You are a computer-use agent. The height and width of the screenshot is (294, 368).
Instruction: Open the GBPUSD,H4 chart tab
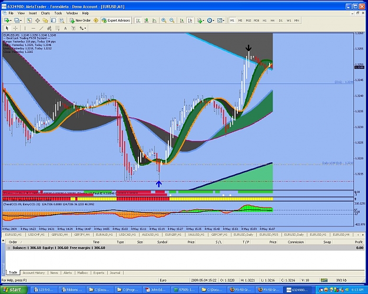tap(59, 235)
